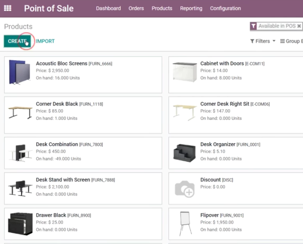
Task: Click the Drawer Black image
Action: (20, 224)
